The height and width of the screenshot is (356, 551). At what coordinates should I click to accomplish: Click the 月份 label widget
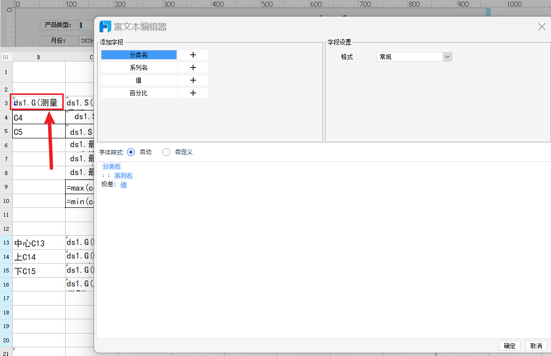pos(59,41)
